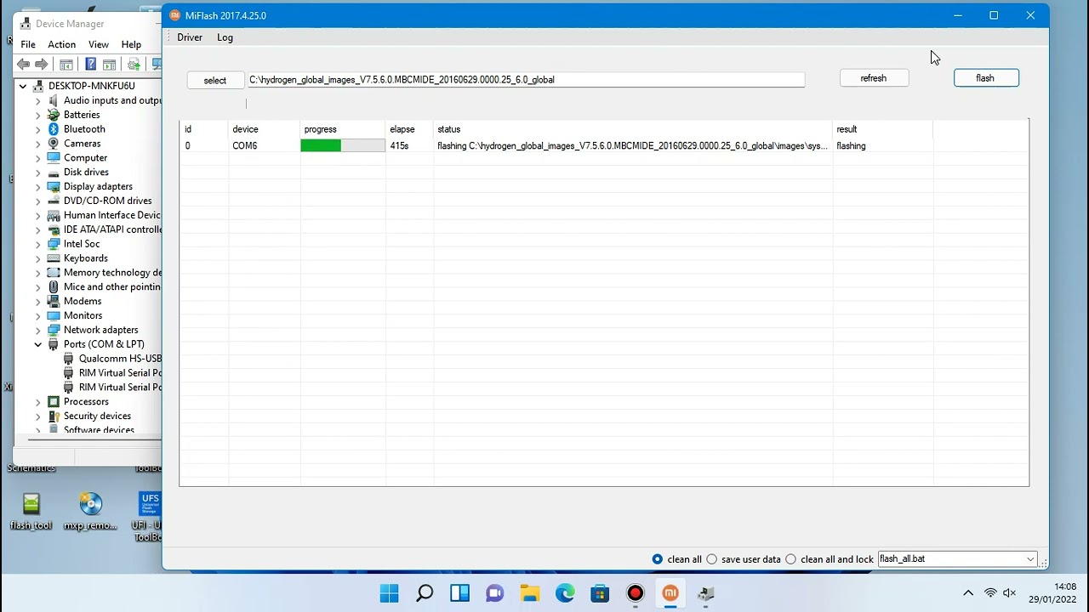Click the select button in MiFlash
1089x612 pixels.
click(x=215, y=80)
